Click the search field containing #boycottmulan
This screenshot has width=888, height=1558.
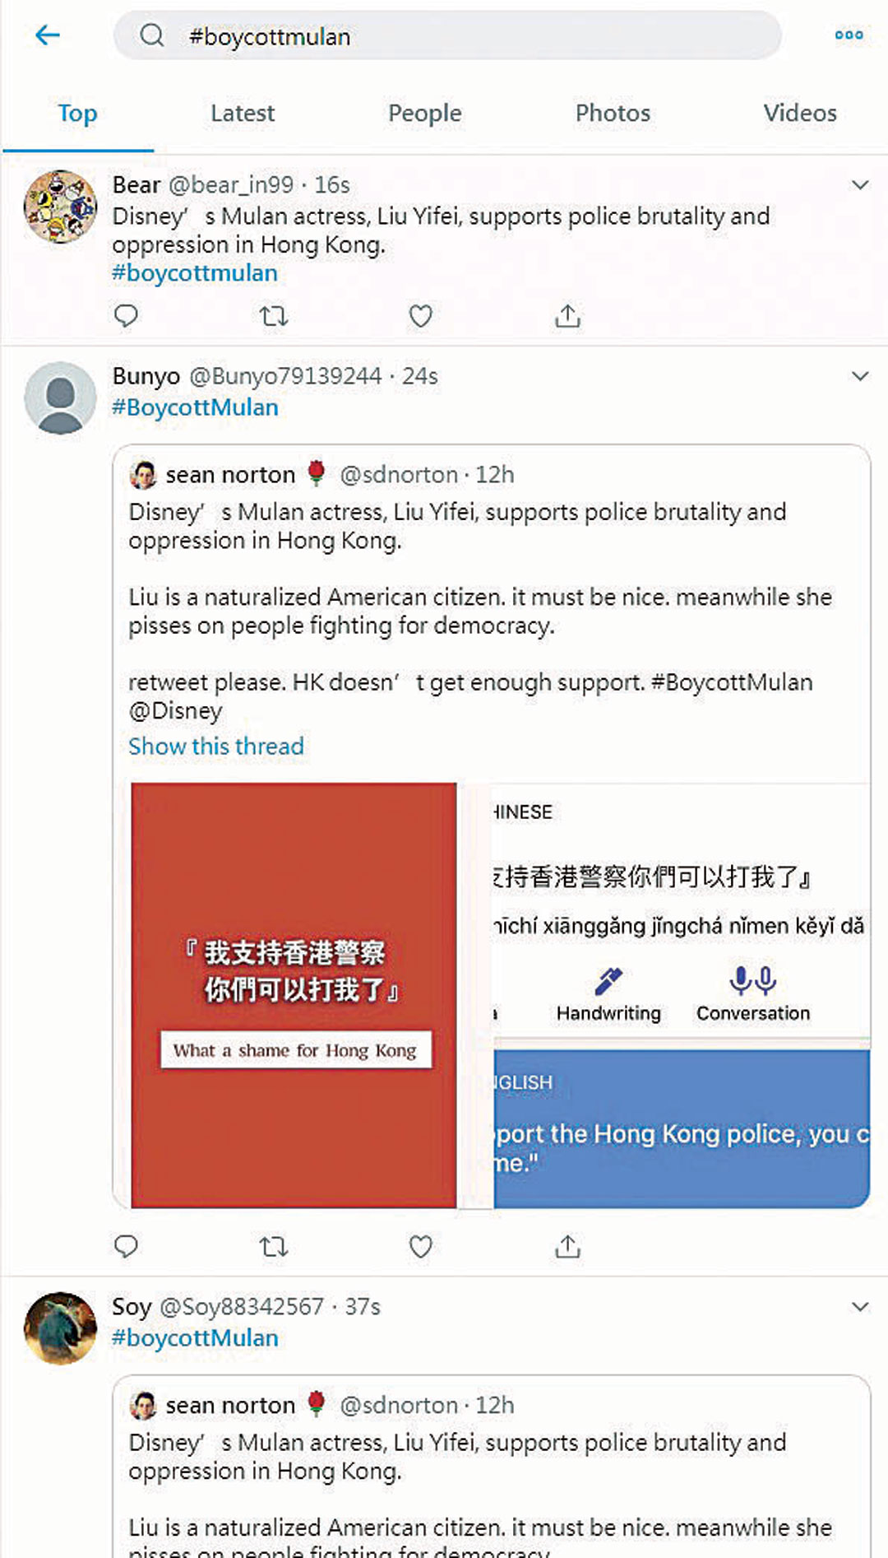[447, 35]
